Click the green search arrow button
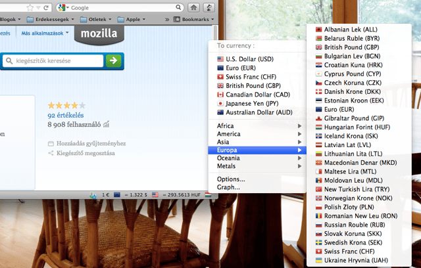 click(113, 61)
